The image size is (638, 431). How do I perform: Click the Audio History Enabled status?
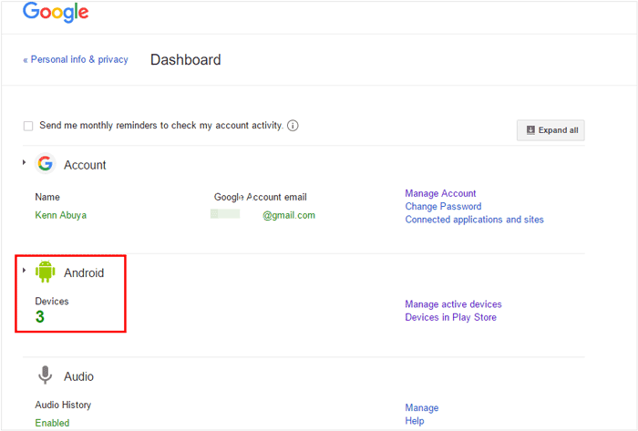point(52,423)
